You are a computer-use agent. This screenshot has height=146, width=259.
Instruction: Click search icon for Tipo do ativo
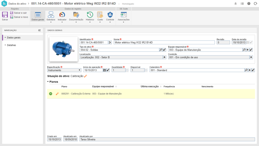tap(161, 50)
